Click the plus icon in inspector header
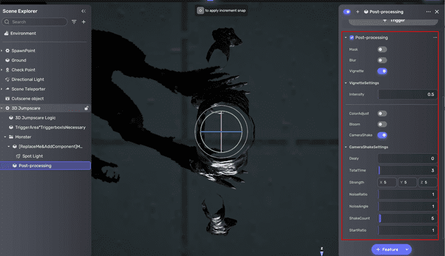445x256 pixels. [357, 12]
